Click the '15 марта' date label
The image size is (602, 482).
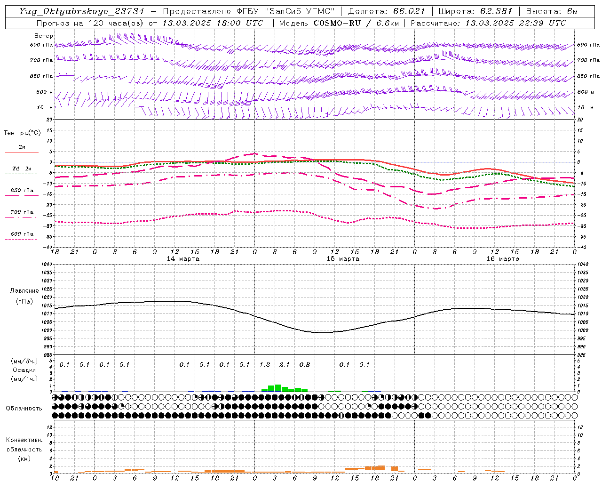[x=343, y=259]
